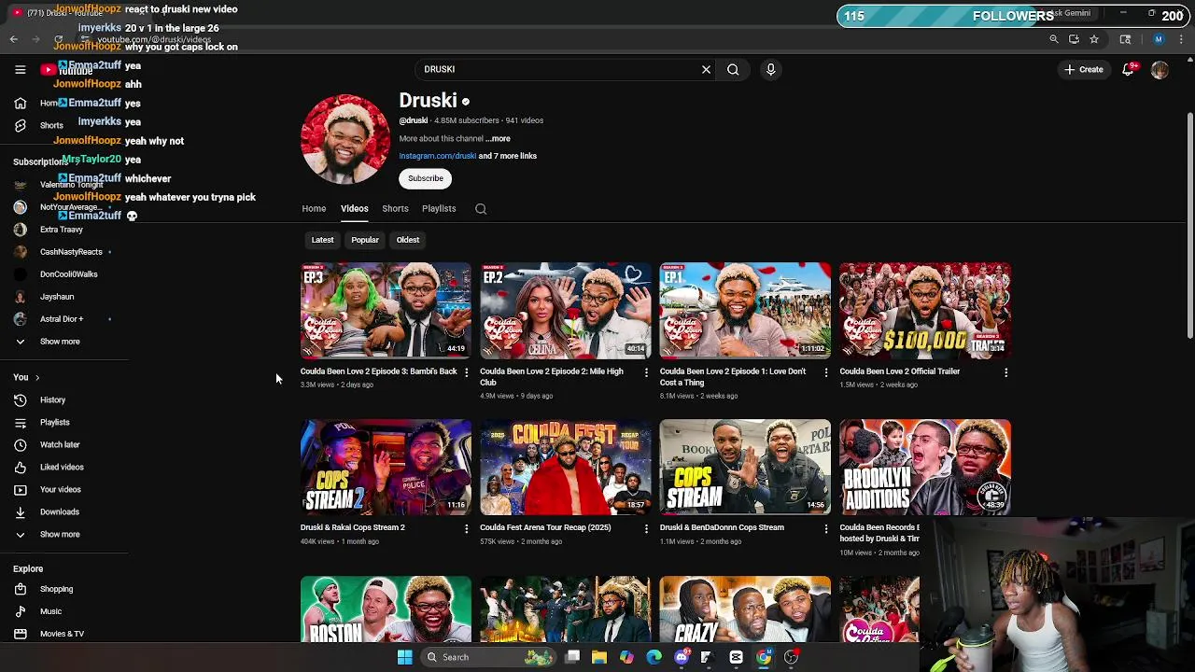This screenshot has height=672, width=1195.
Task: Clear the DRUSKI search query
Action: [706, 69]
